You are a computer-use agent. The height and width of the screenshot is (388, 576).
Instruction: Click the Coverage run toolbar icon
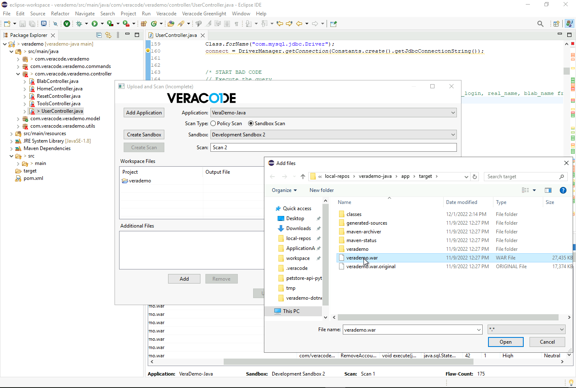click(110, 24)
